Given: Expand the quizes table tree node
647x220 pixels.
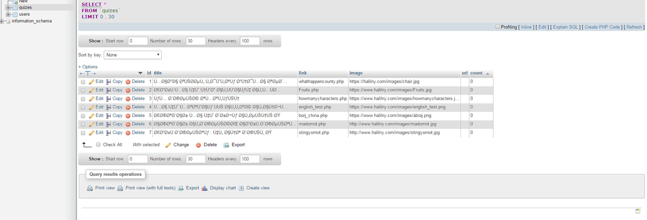Looking at the screenshot, I should click(x=9, y=8).
